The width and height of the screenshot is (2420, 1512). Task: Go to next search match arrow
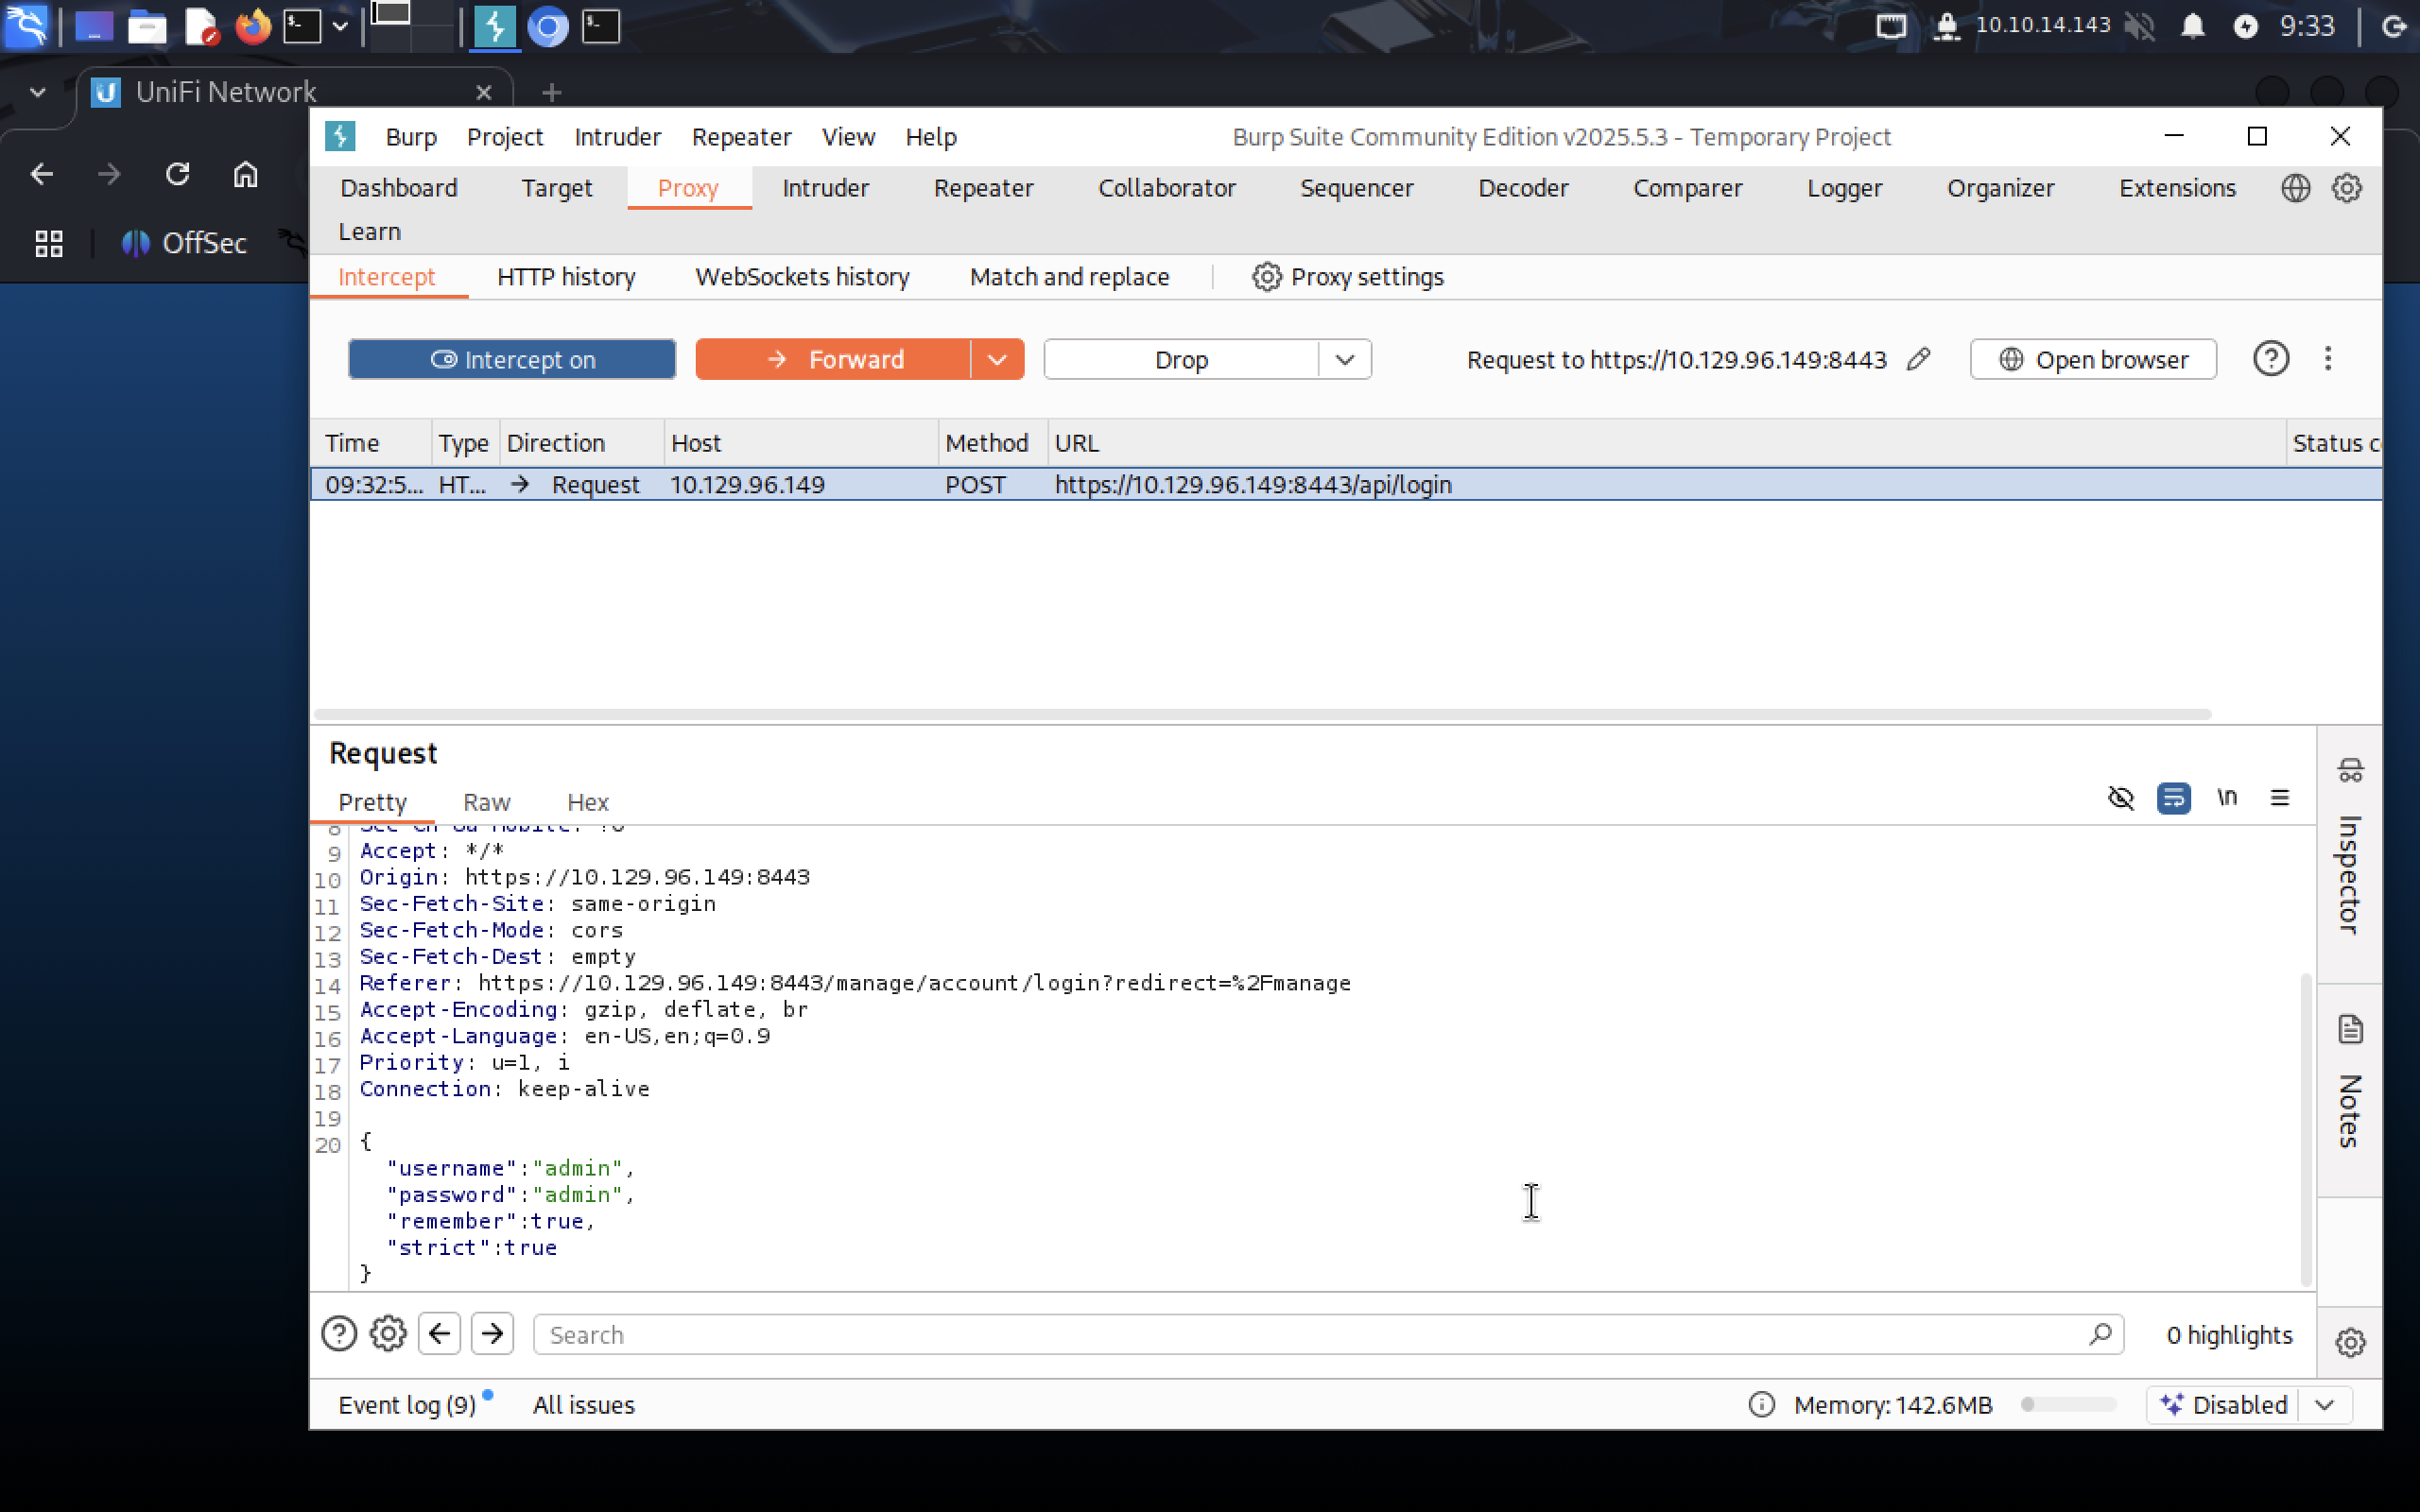coord(492,1333)
